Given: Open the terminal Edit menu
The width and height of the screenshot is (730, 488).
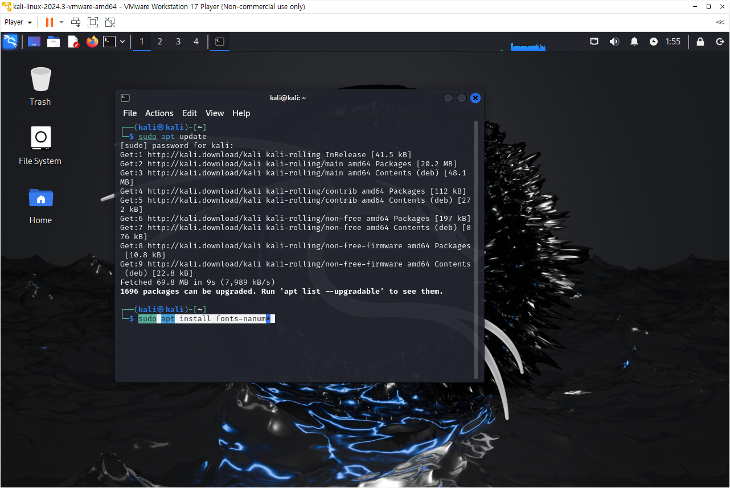Looking at the screenshot, I should (x=190, y=113).
